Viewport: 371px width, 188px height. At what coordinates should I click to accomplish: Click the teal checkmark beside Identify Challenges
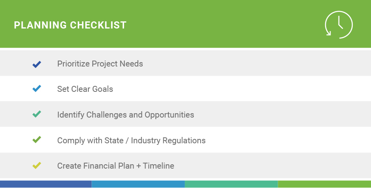37,114
